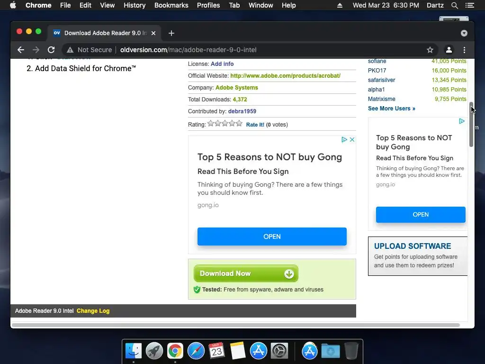
Task: Click the vertical page scrollbar thumb
Action: coord(471,124)
